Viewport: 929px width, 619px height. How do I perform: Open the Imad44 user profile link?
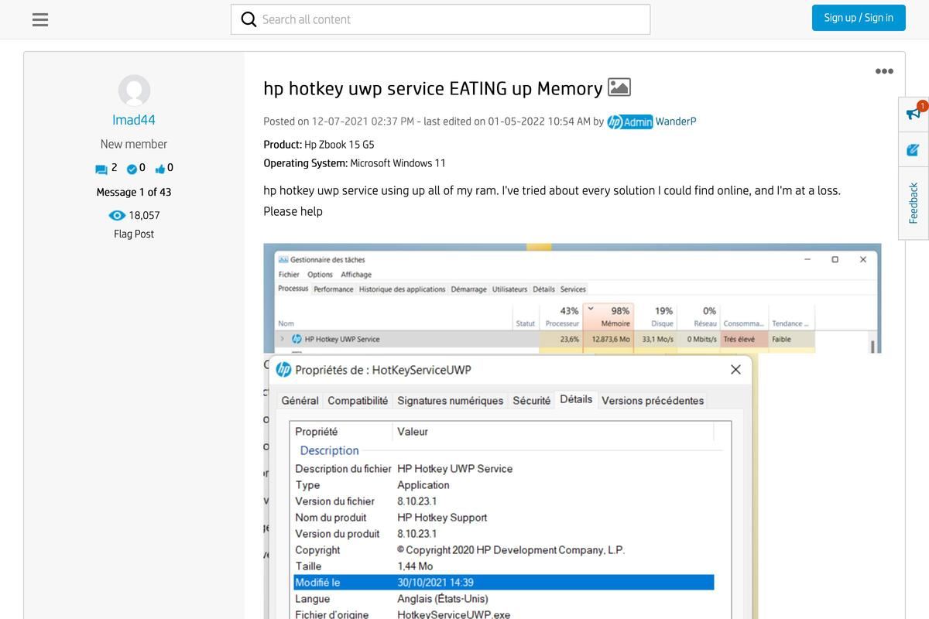coord(134,120)
